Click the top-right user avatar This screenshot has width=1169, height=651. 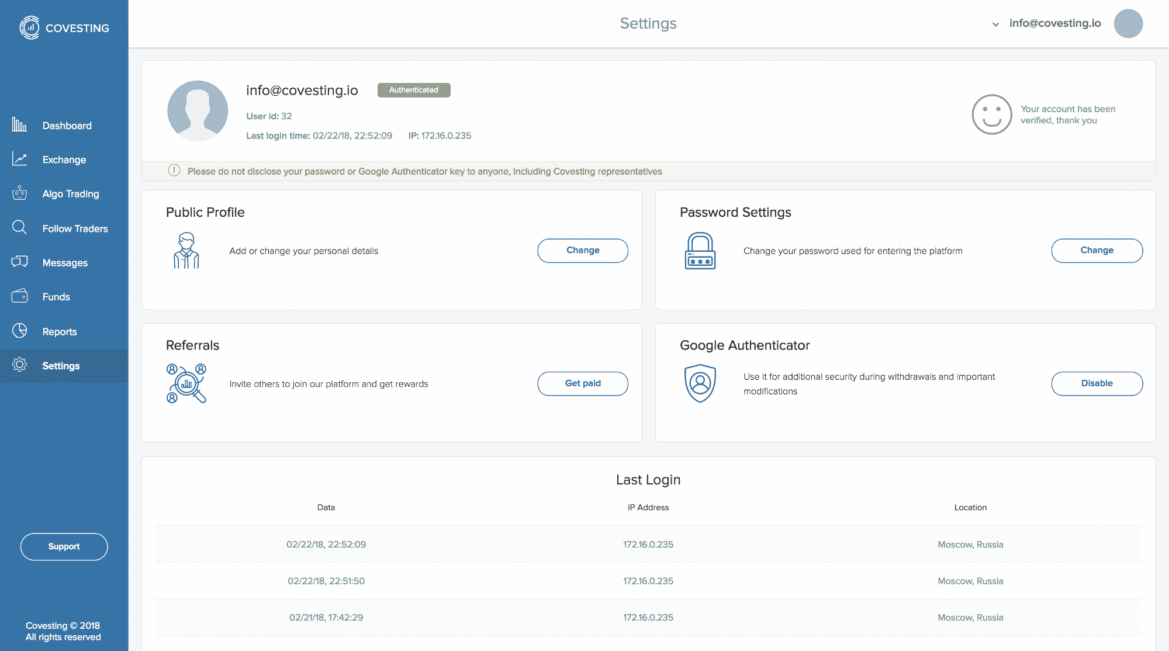point(1128,23)
